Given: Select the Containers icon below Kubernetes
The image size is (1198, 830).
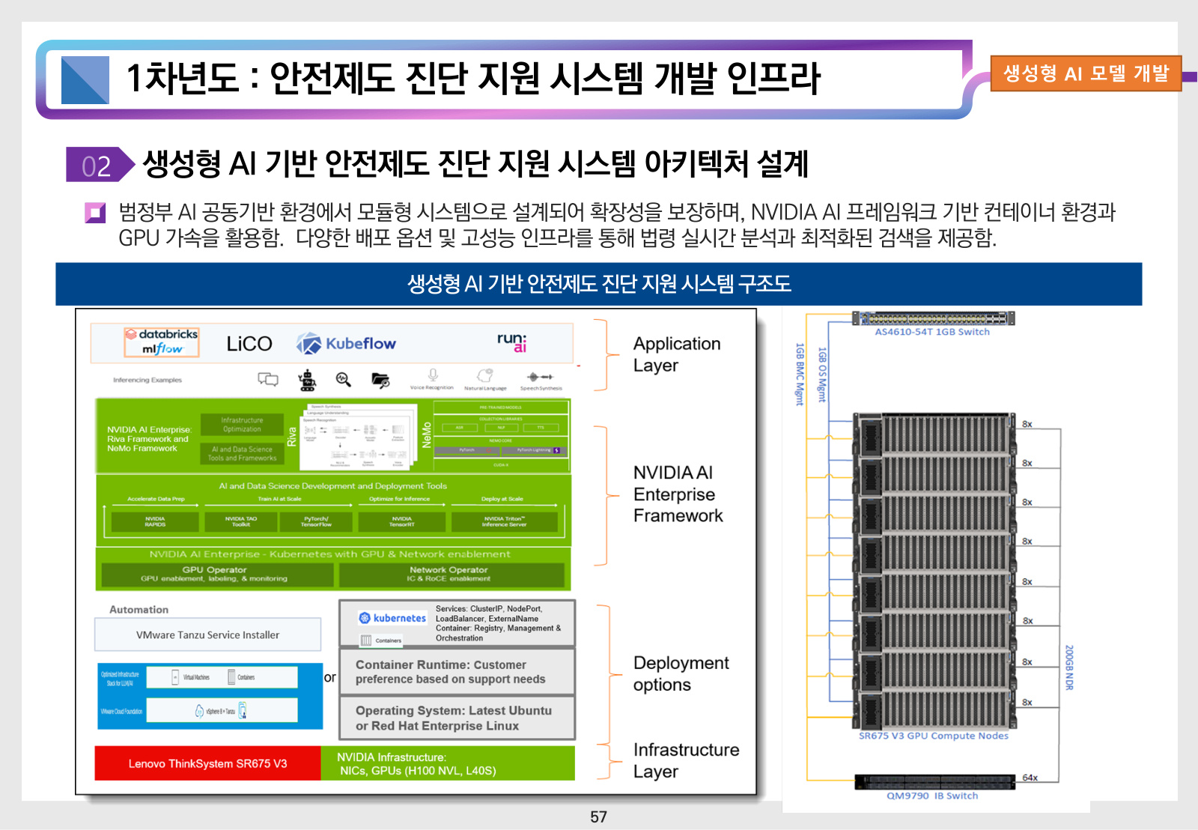Looking at the screenshot, I should tap(365, 639).
